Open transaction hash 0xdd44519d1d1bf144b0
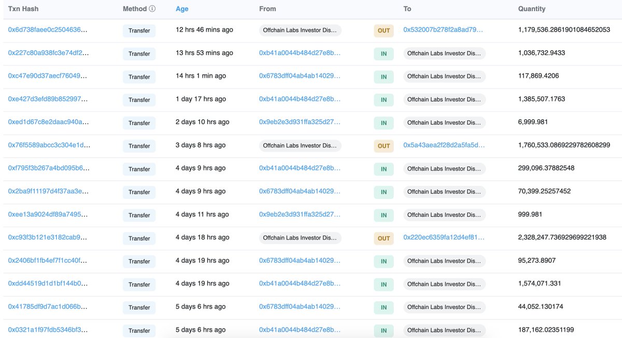Viewport: 622px width, 338px height. tap(48, 284)
